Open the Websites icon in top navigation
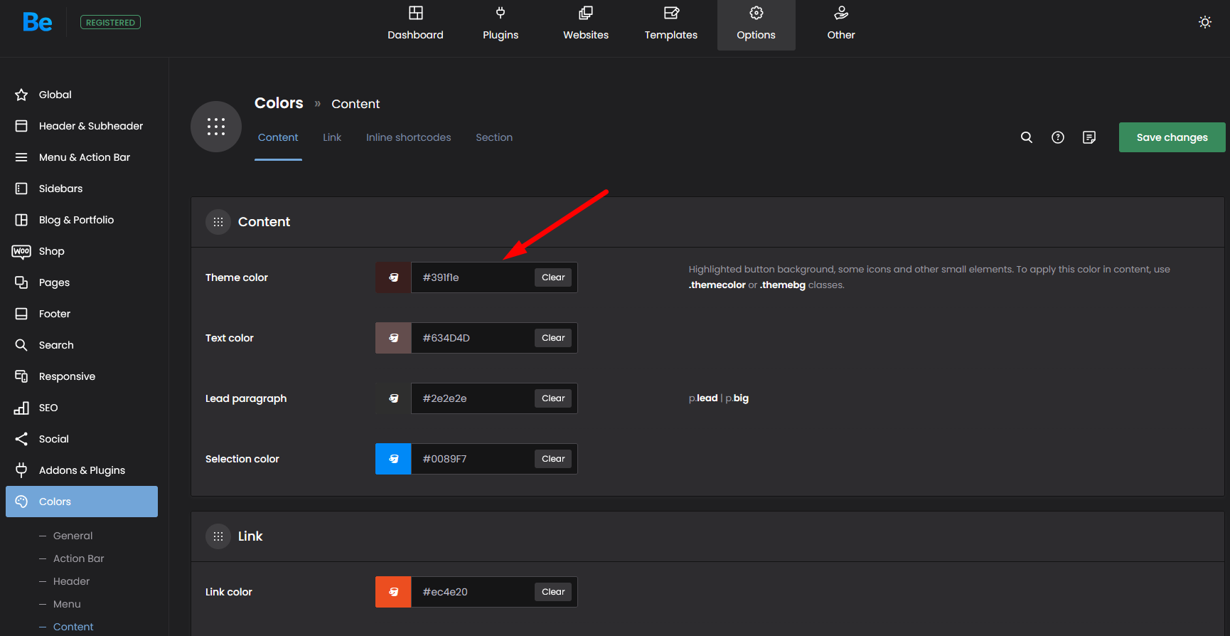Screen dimensions: 1230x636 point(586,13)
